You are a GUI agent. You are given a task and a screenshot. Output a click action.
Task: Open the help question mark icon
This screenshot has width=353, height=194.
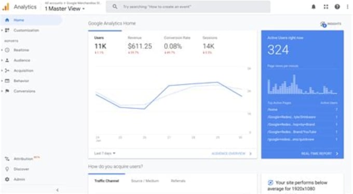click(x=337, y=7)
